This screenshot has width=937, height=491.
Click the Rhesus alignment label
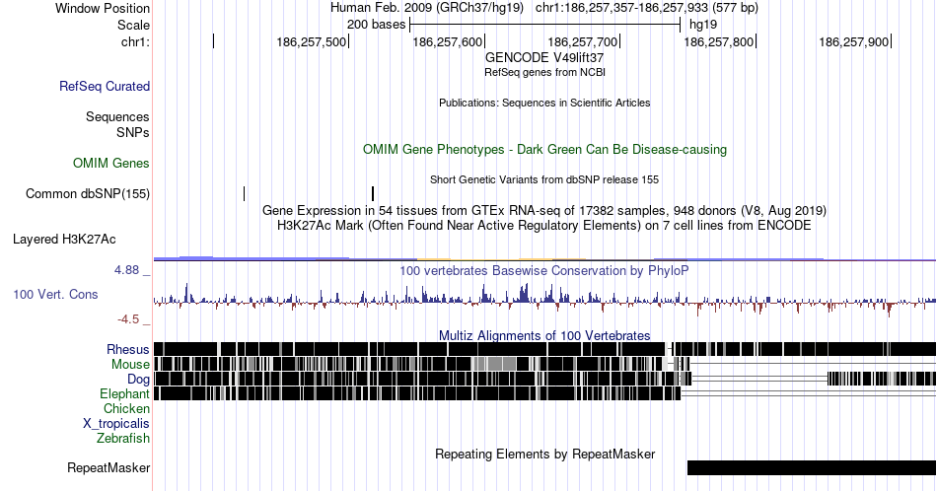pyautogui.click(x=128, y=349)
